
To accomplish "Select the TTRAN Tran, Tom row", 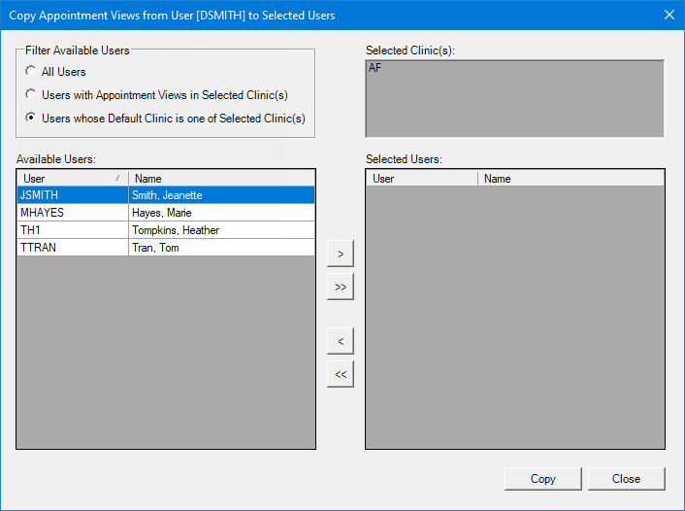I will (x=165, y=248).
